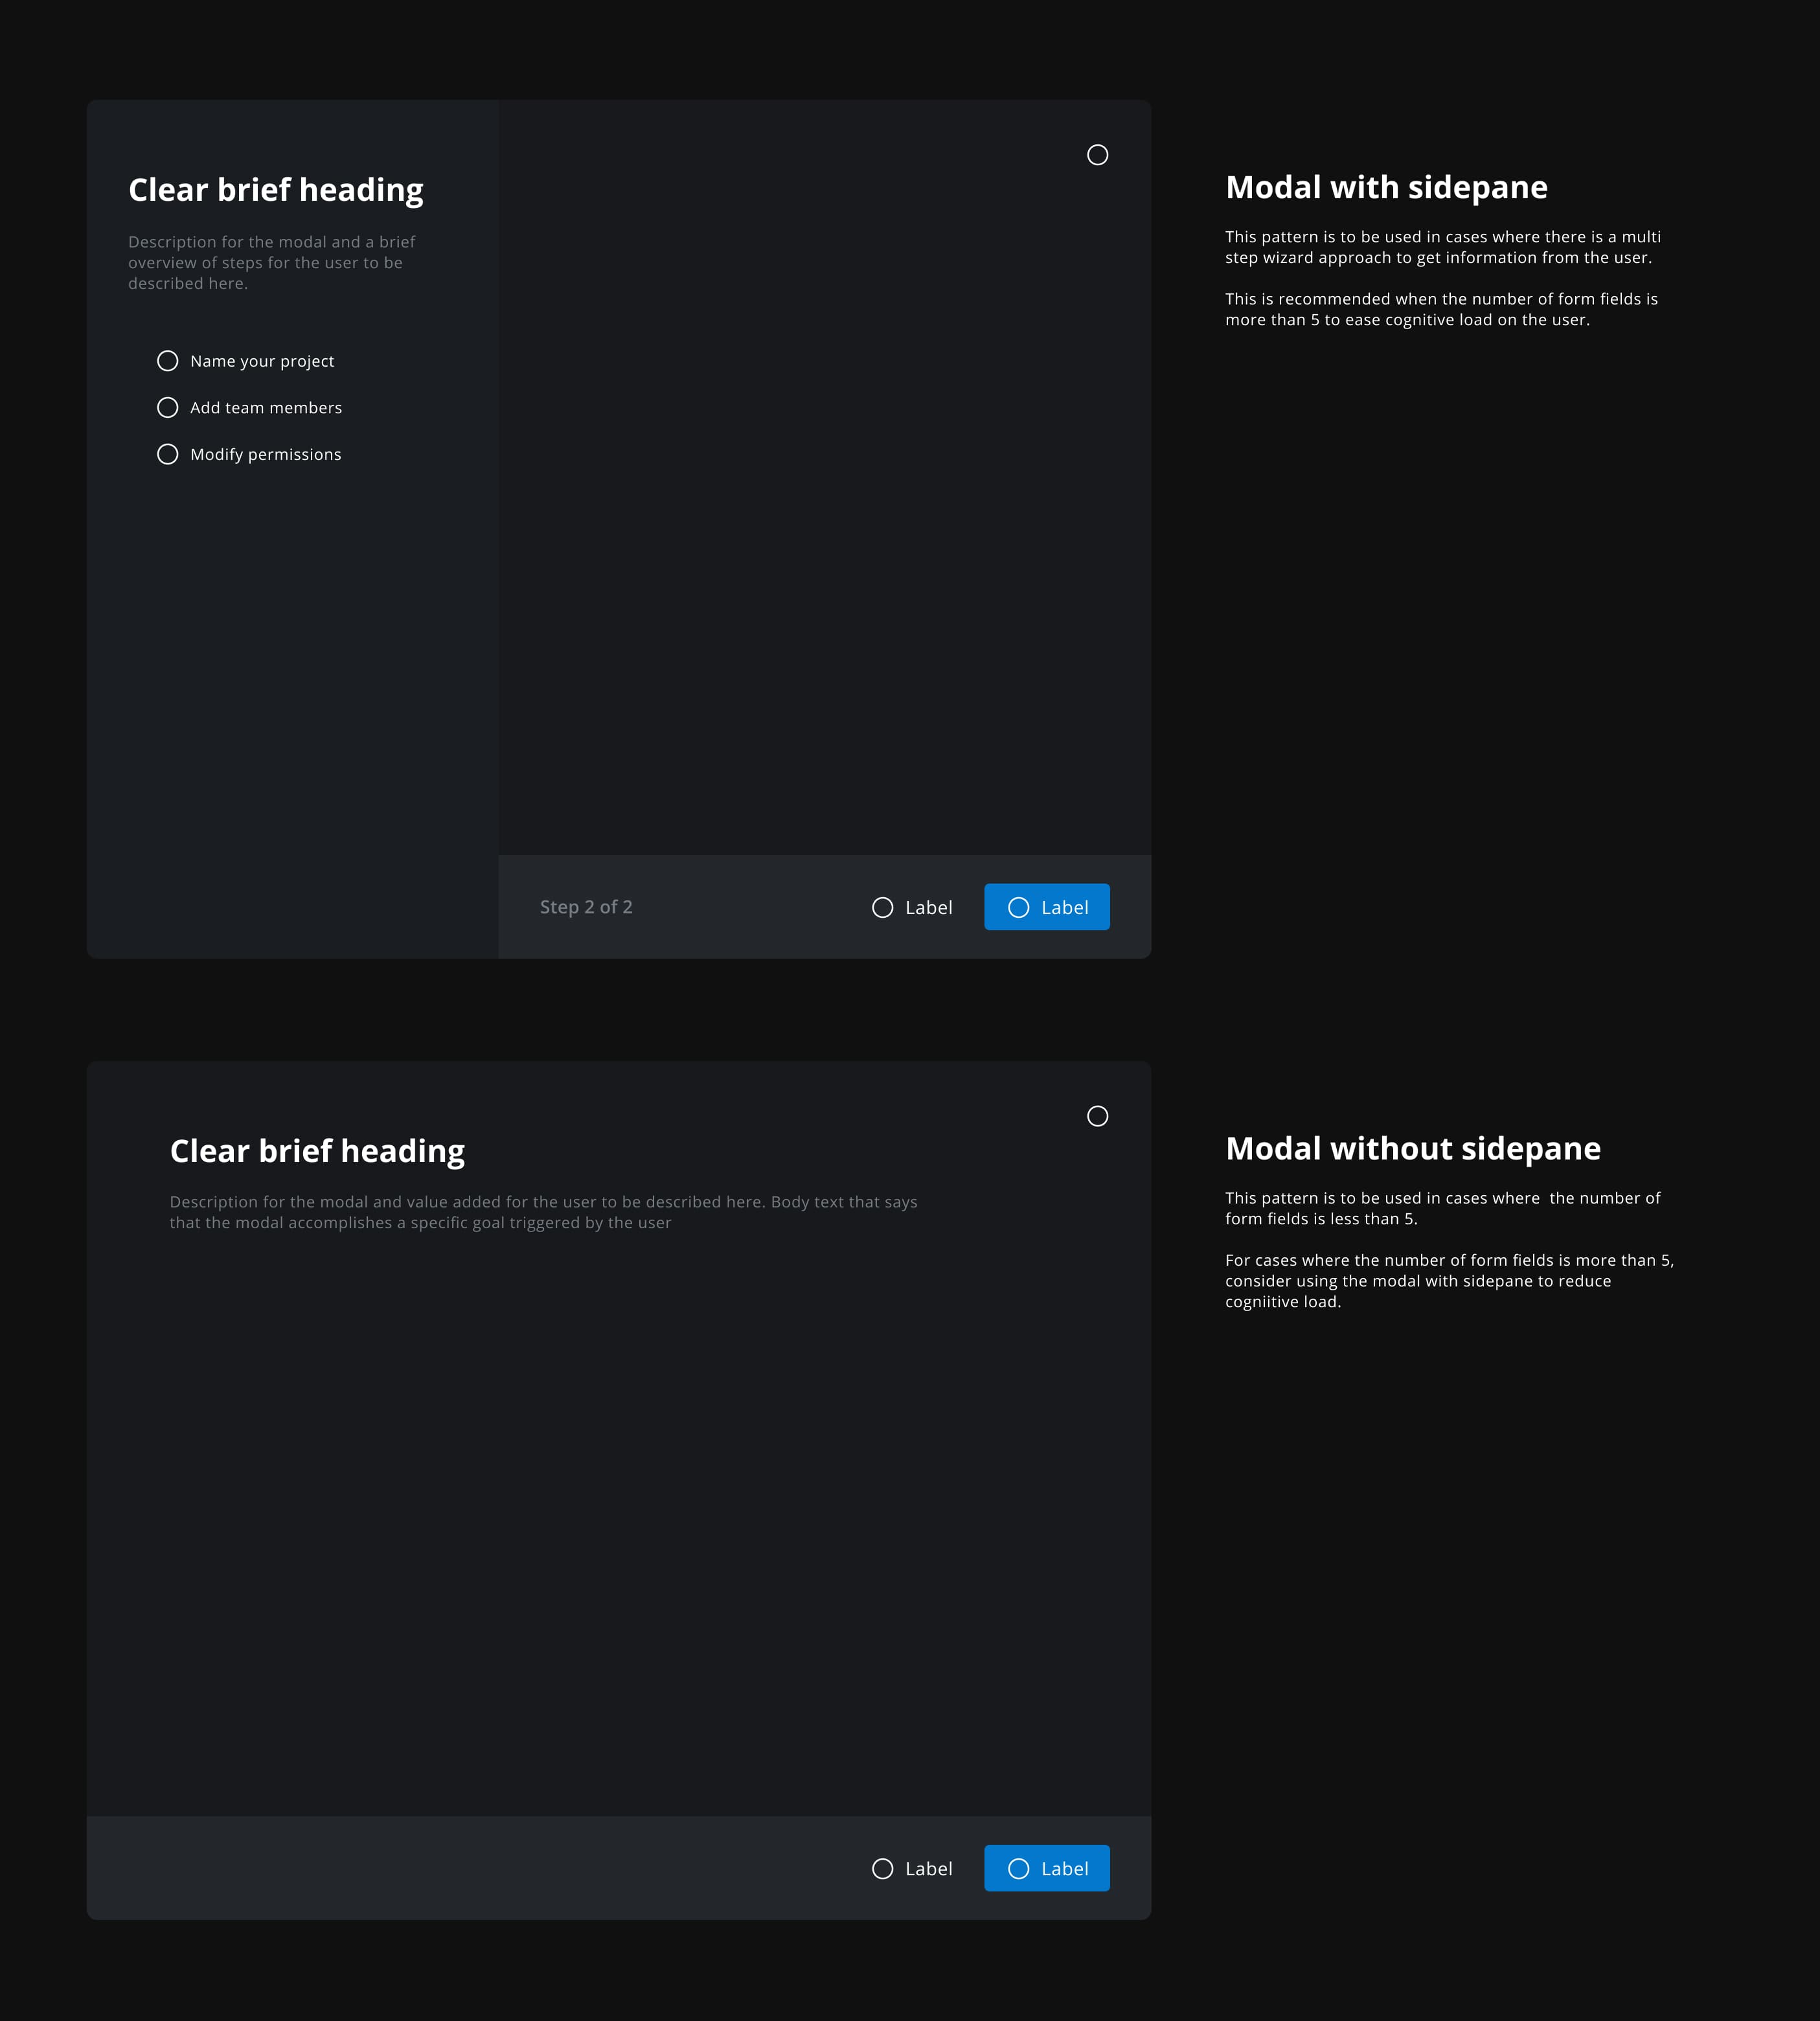Click the "Clear brief heading" title in the sidepane modal
This screenshot has width=1820, height=2021.
(x=276, y=190)
